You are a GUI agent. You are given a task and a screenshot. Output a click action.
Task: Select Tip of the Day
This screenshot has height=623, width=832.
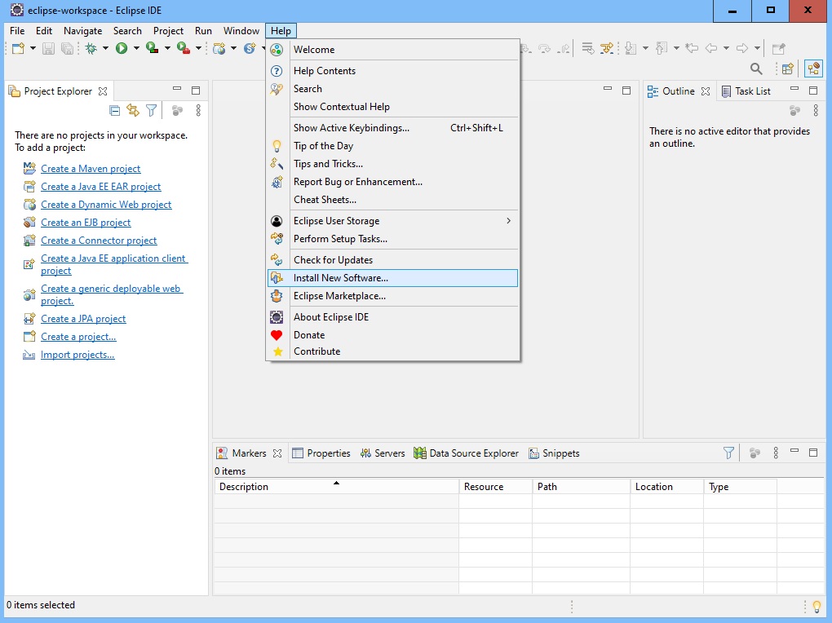(x=392, y=146)
